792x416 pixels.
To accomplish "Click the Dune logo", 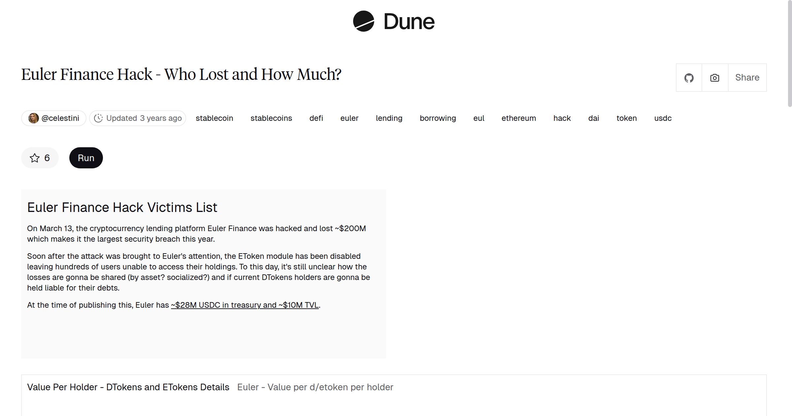I will (x=393, y=21).
